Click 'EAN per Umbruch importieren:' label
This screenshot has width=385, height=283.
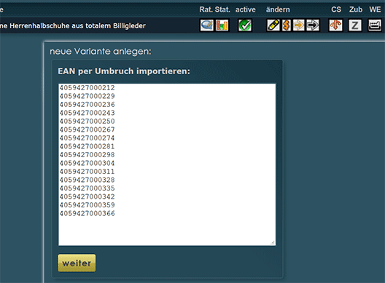coord(124,71)
